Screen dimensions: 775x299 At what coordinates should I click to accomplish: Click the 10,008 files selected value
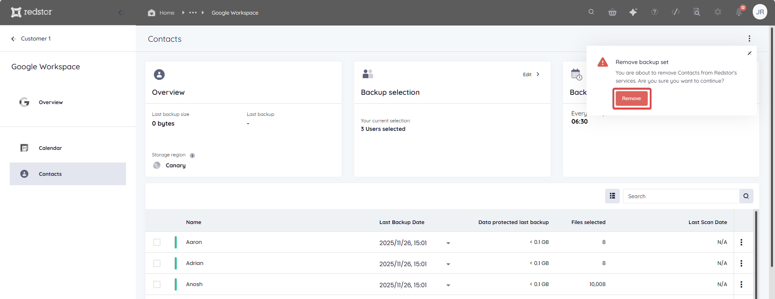tap(597, 284)
